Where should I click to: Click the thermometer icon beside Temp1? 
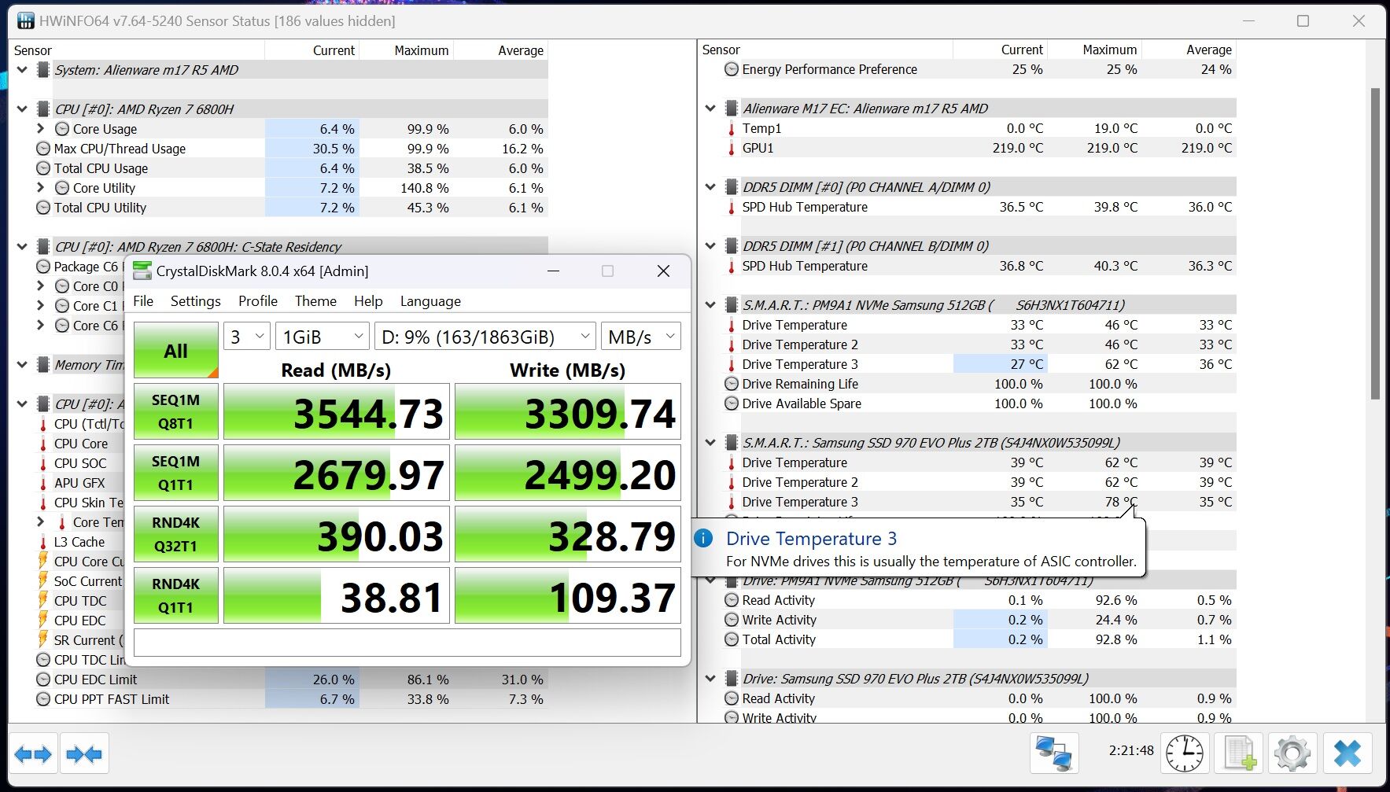(x=732, y=128)
